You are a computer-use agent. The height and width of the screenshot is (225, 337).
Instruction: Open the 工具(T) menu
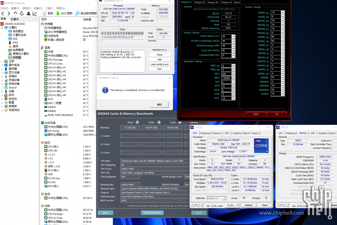coord(49,8)
